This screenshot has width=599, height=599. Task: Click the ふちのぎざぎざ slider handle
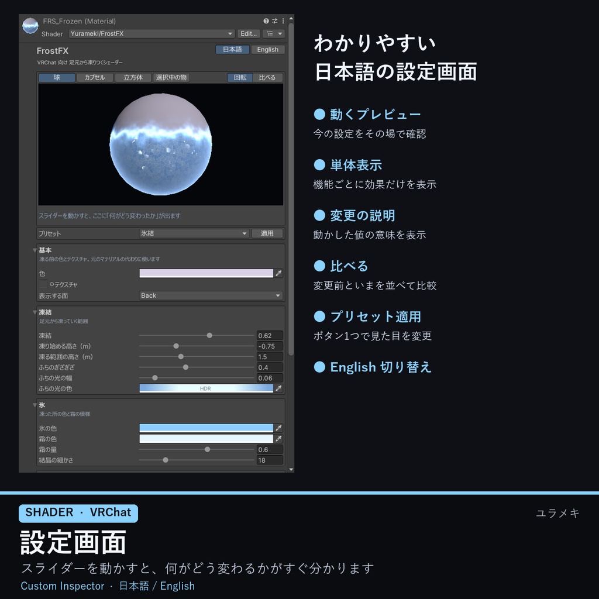click(x=185, y=367)
